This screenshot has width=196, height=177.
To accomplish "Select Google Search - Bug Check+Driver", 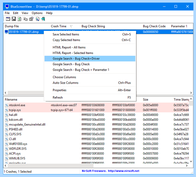I will point(90,59).
